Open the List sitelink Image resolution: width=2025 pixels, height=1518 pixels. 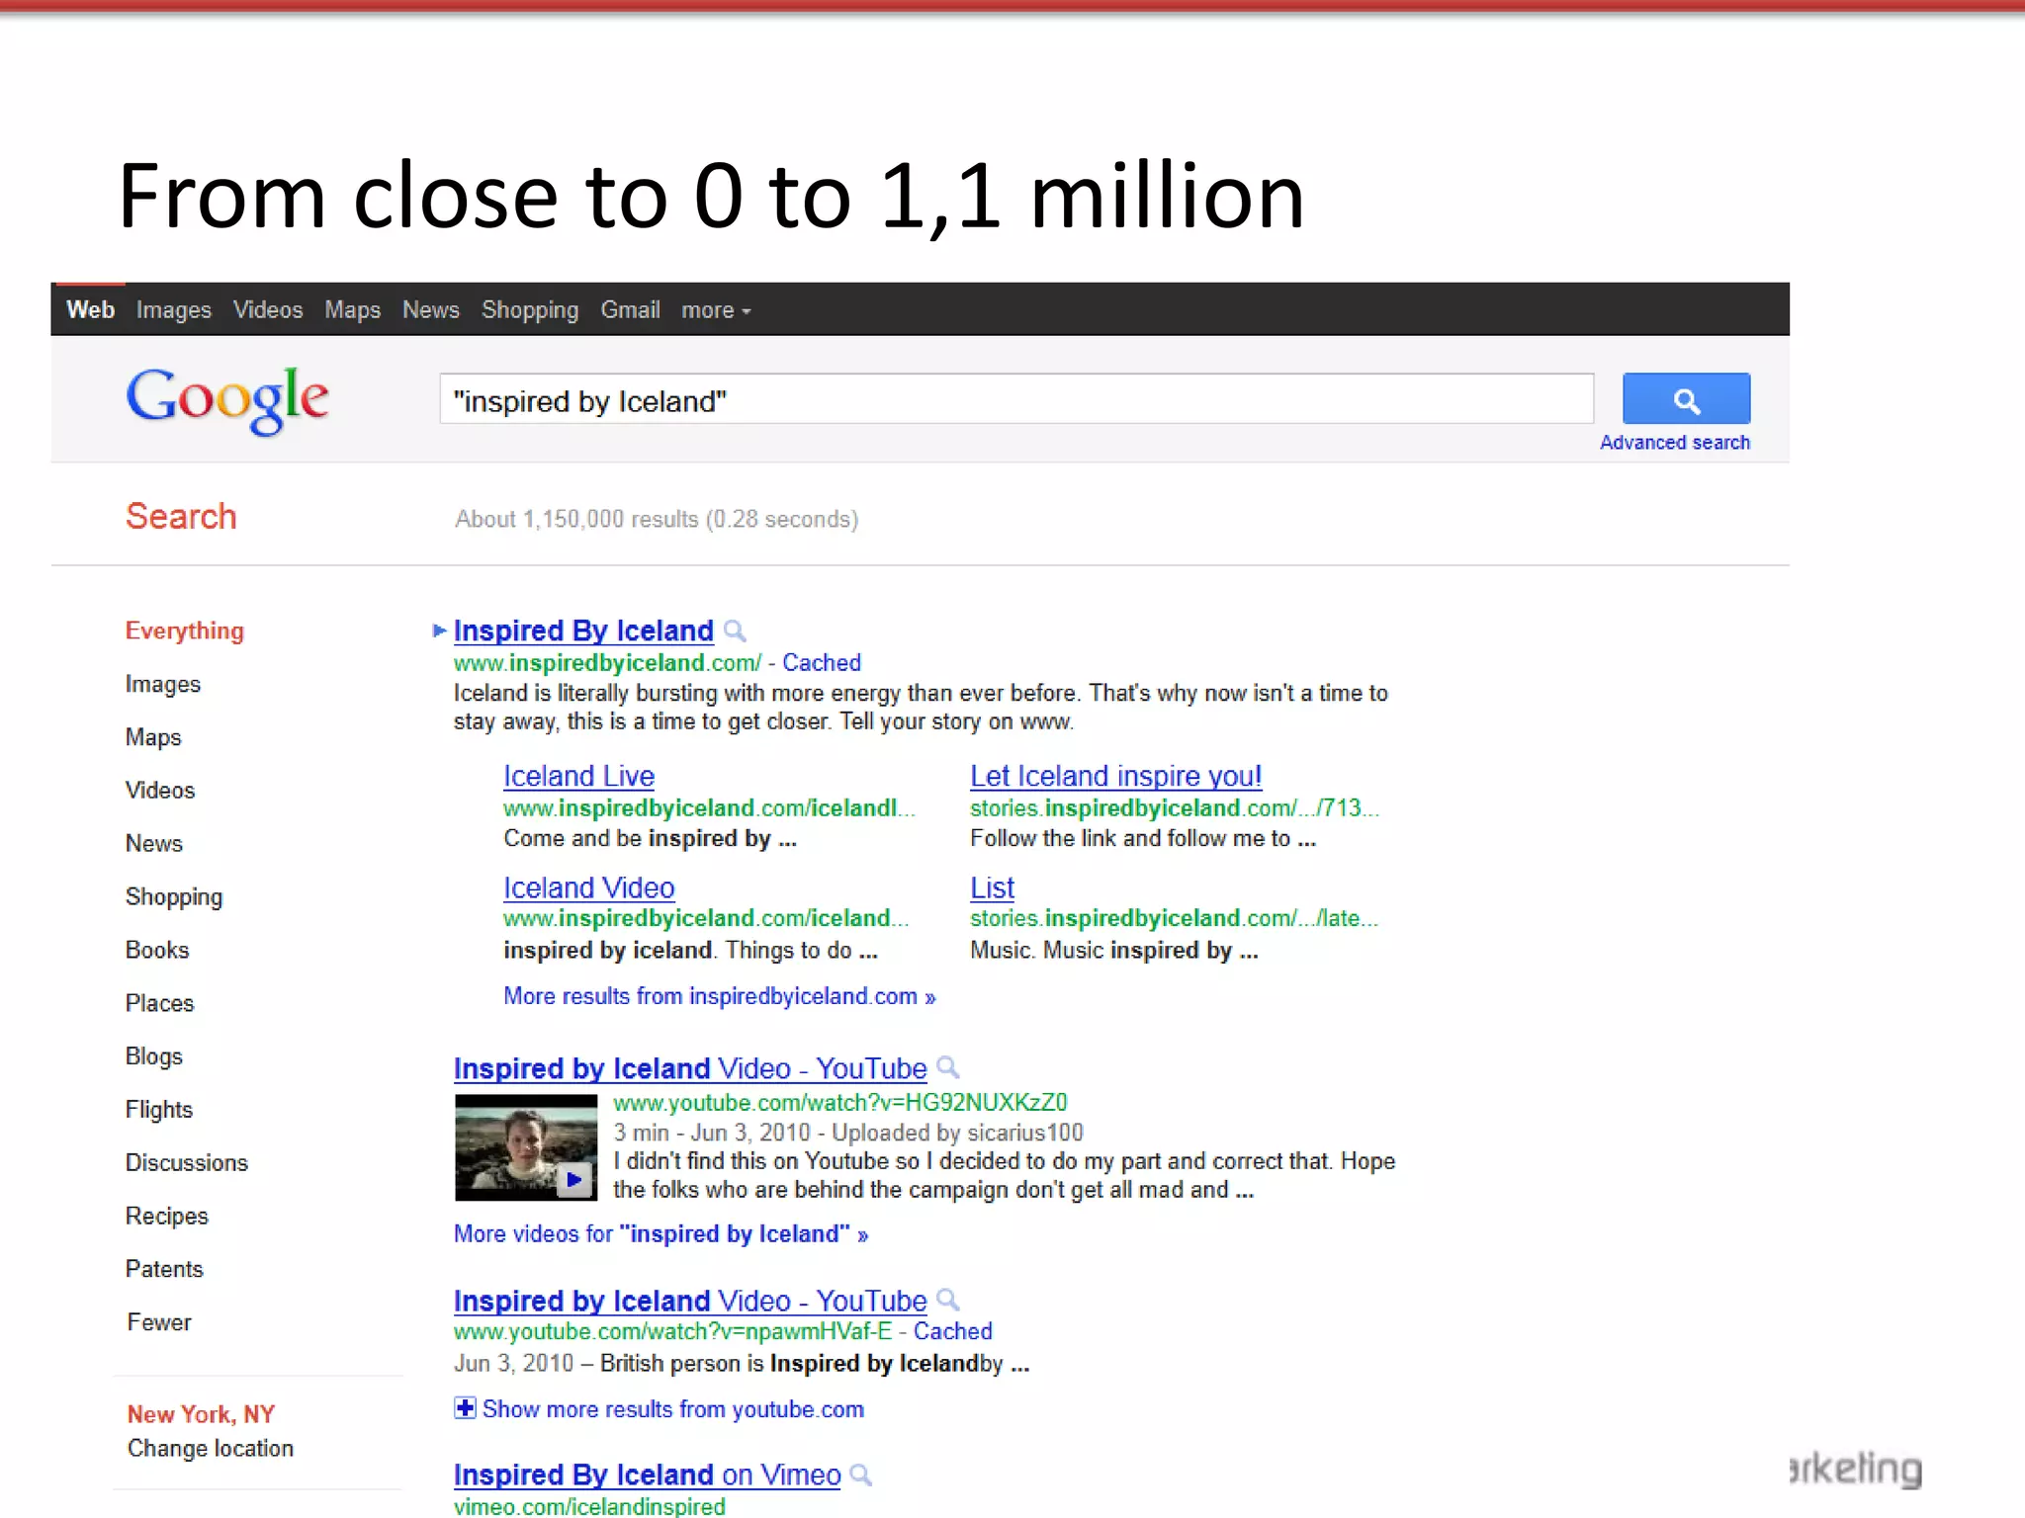point(992,888)
